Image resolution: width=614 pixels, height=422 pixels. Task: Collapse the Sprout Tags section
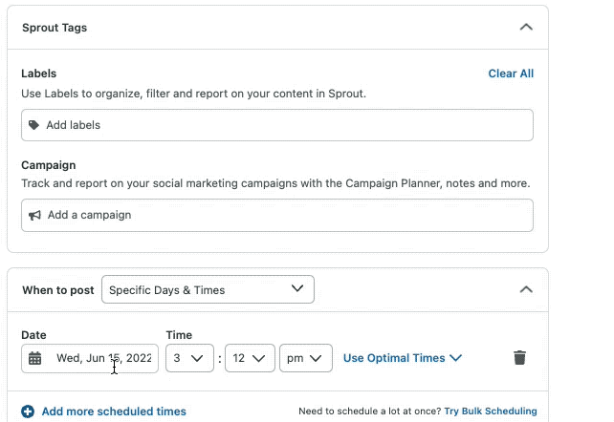[x=526, y=28]
